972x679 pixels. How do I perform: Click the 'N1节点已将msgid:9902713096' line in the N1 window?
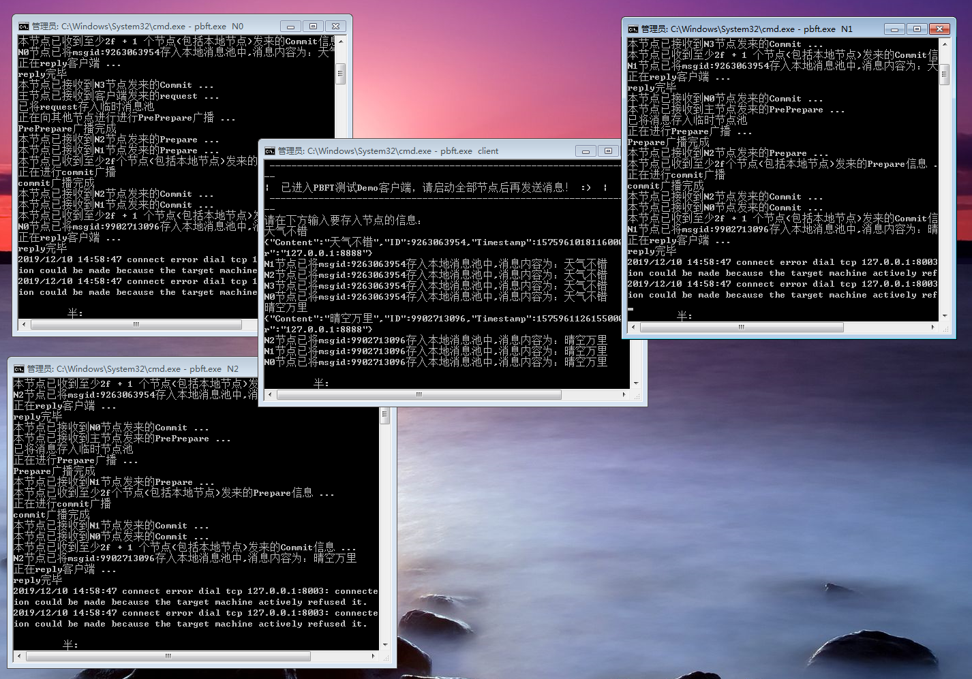tap(783, 230)
